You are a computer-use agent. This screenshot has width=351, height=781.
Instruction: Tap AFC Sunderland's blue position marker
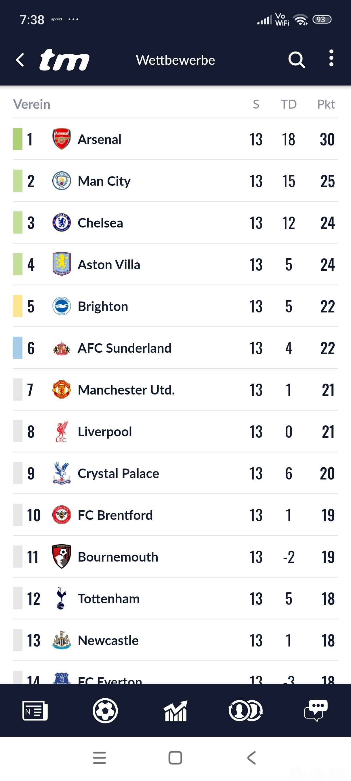click(18, 348)
